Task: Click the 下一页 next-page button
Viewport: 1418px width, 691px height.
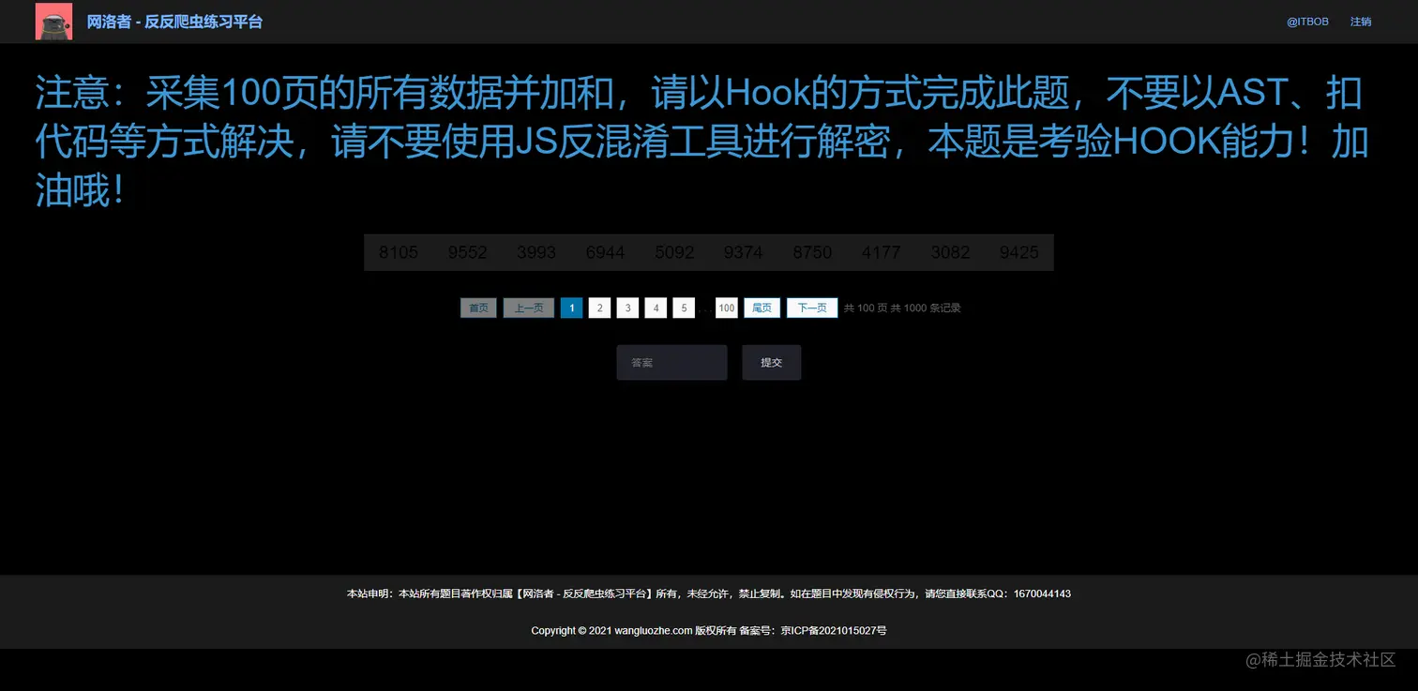Action: 812,308
